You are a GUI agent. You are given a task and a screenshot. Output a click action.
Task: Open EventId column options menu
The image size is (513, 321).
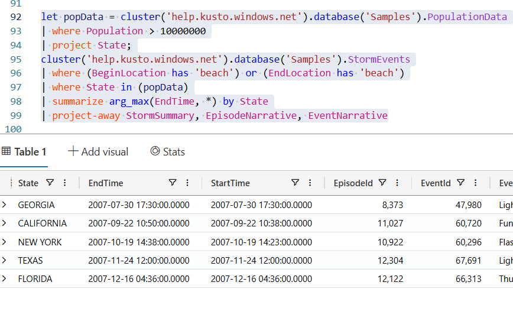pos(476,183)
